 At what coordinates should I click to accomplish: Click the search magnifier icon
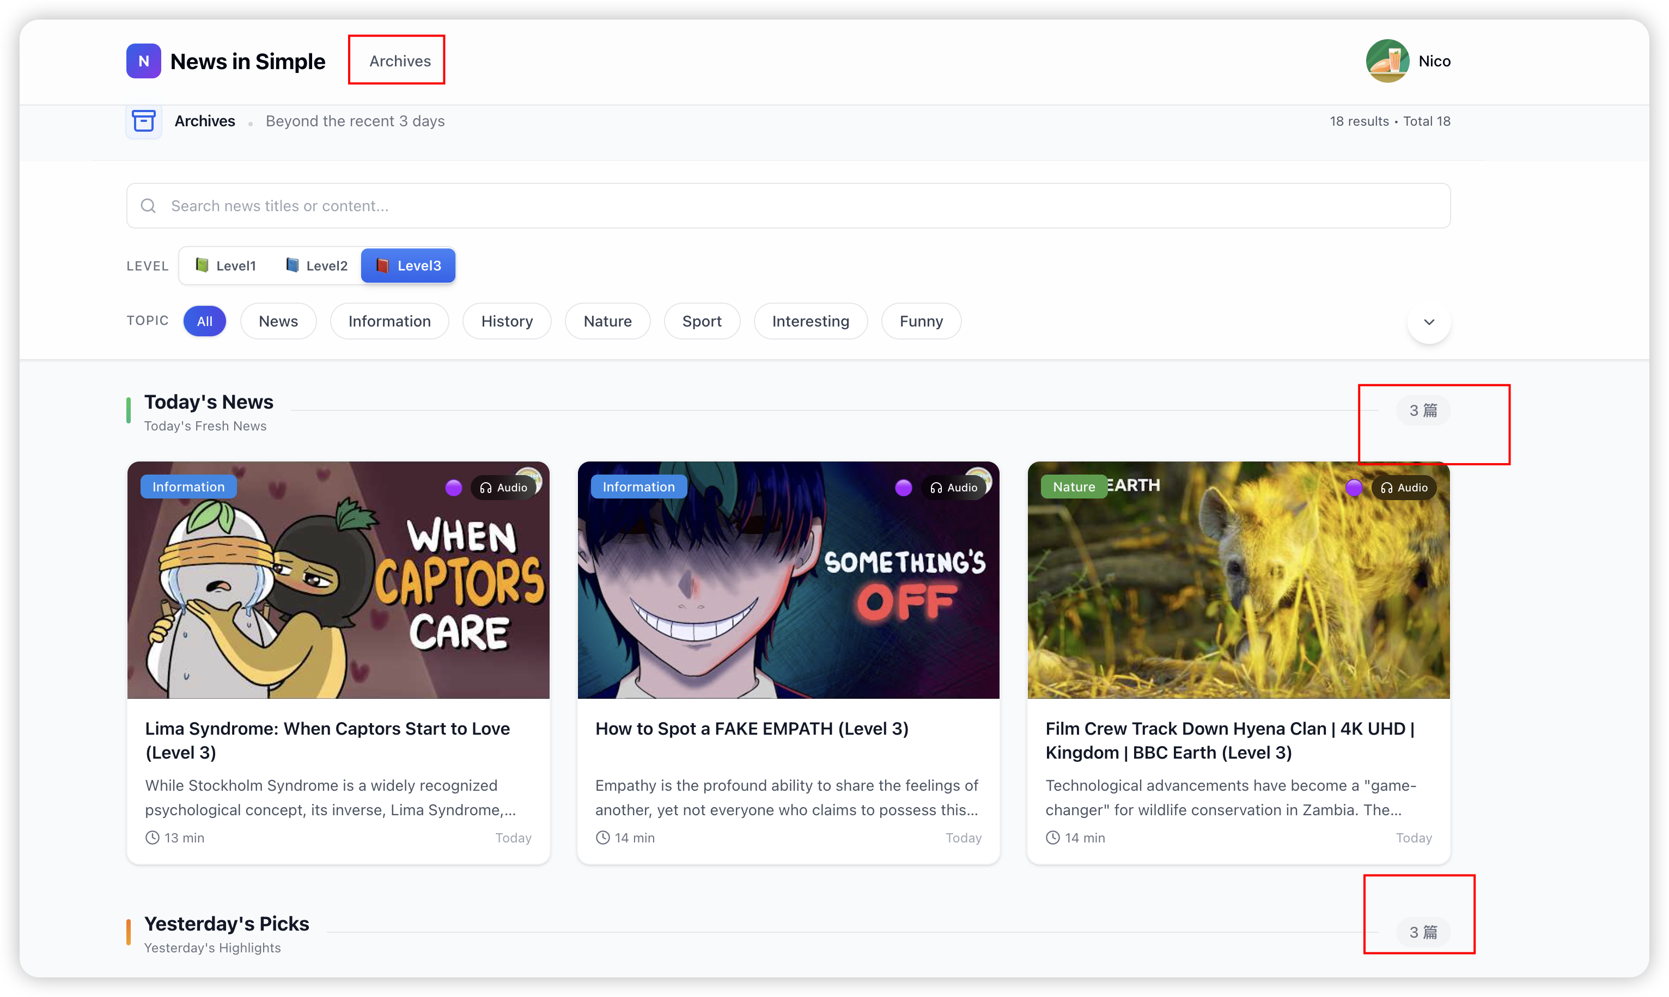[148, 206]
